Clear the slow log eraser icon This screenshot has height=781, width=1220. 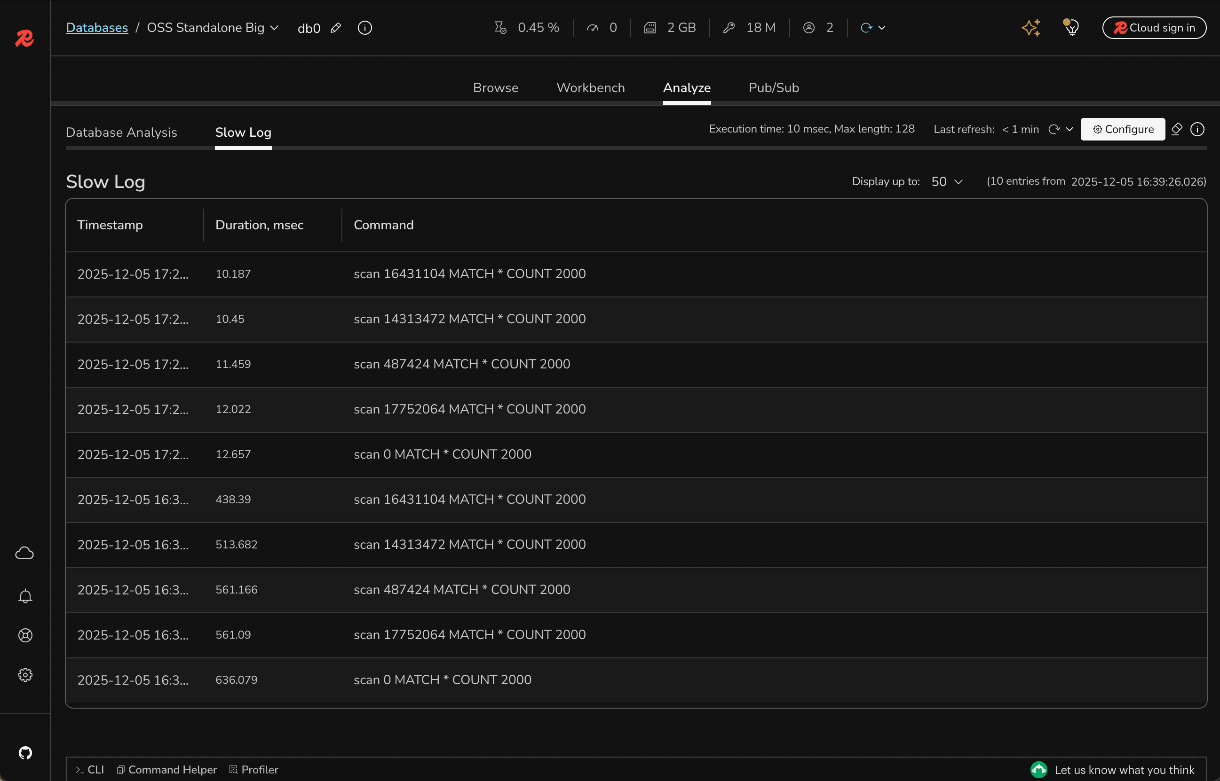pyautogui.click(x=1177, y=129)
